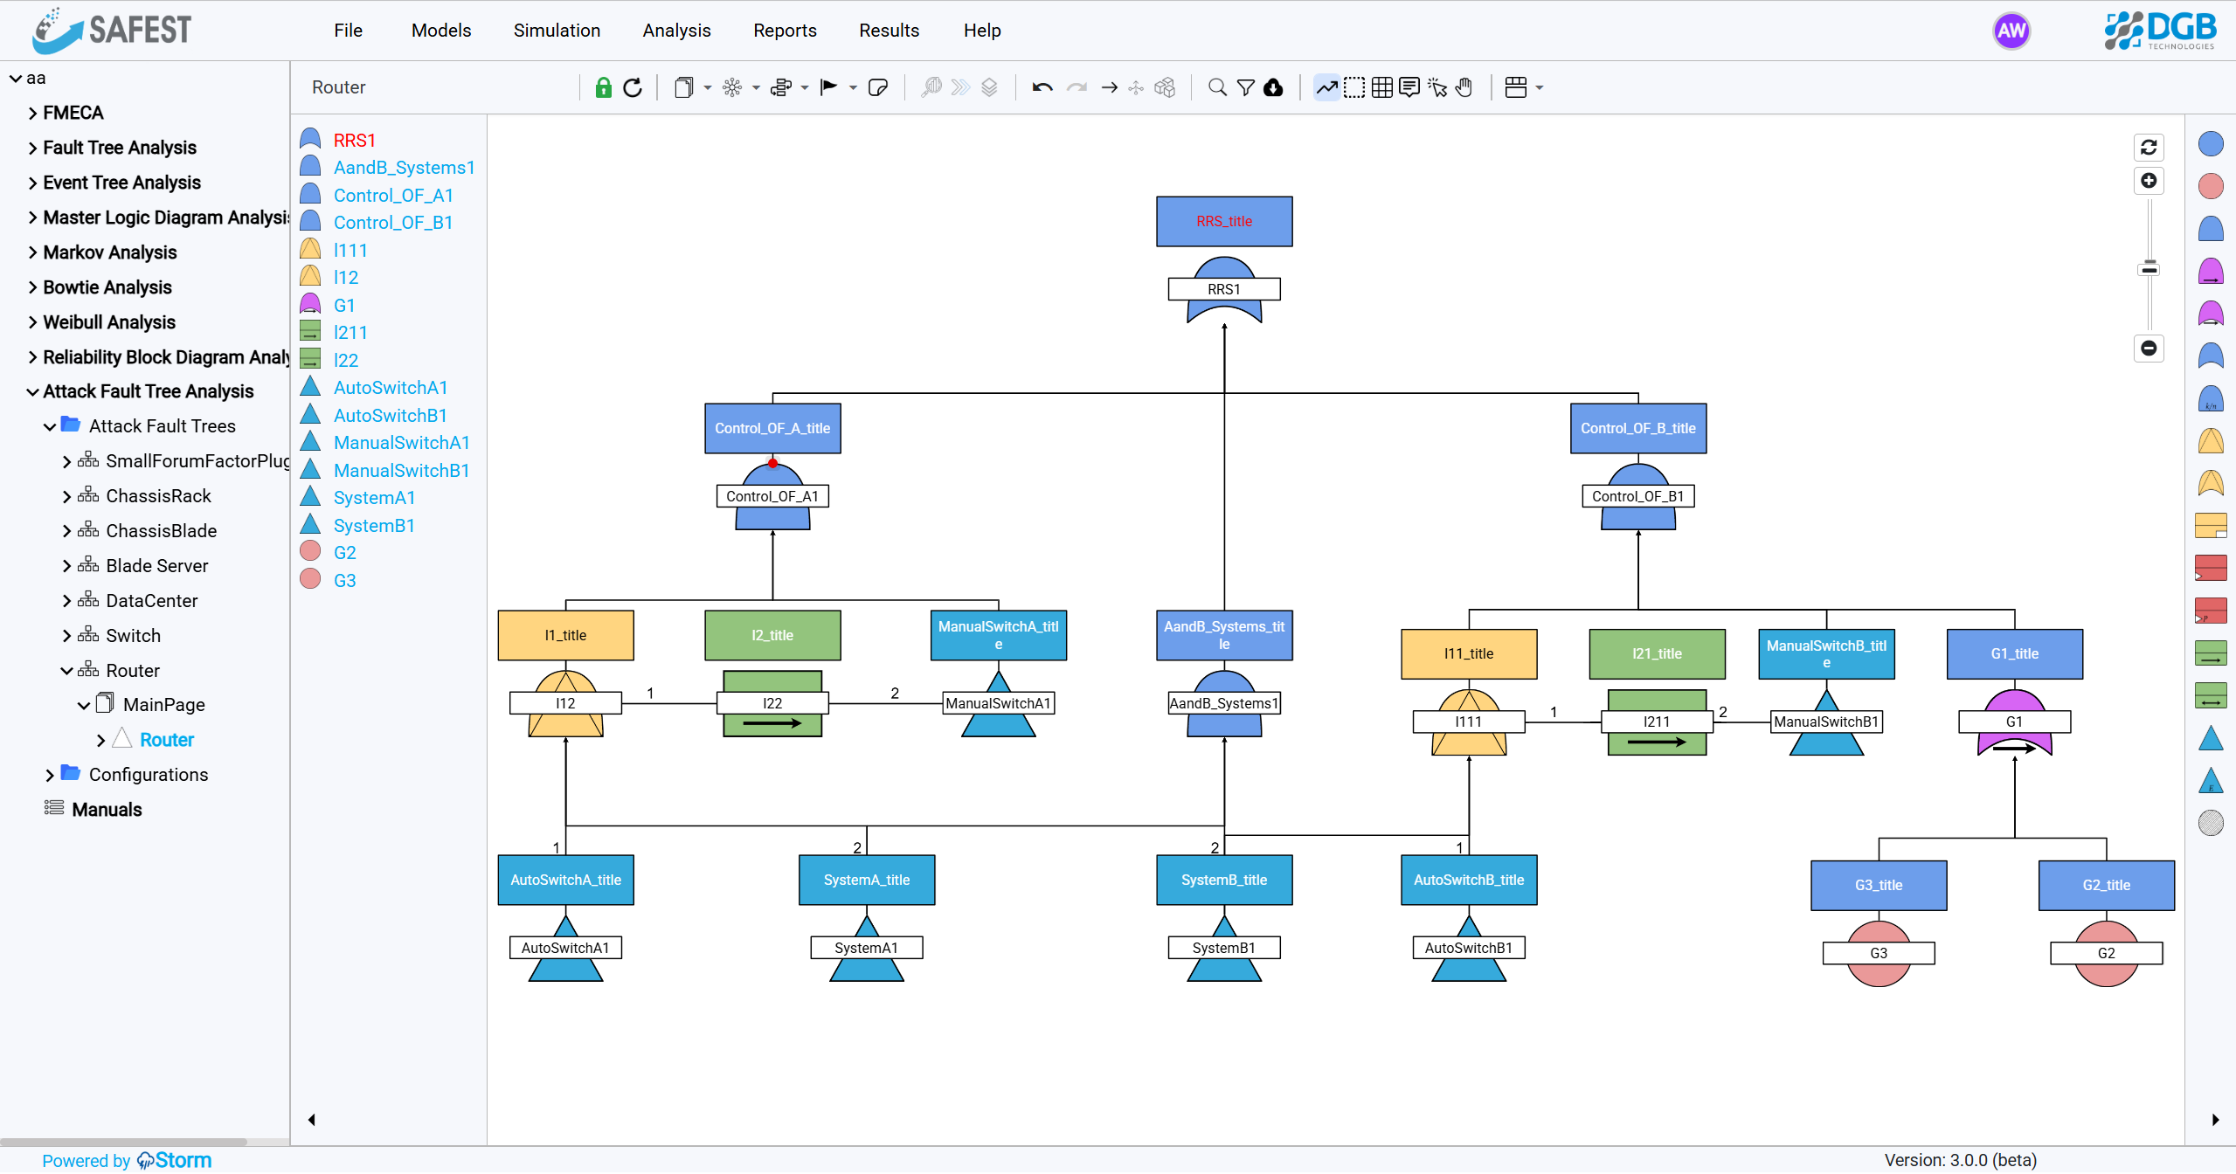Open the layout dropdown at the toolbar's right end
Viewport: 2236px width, 1174px height.
tap(1522, 87)
